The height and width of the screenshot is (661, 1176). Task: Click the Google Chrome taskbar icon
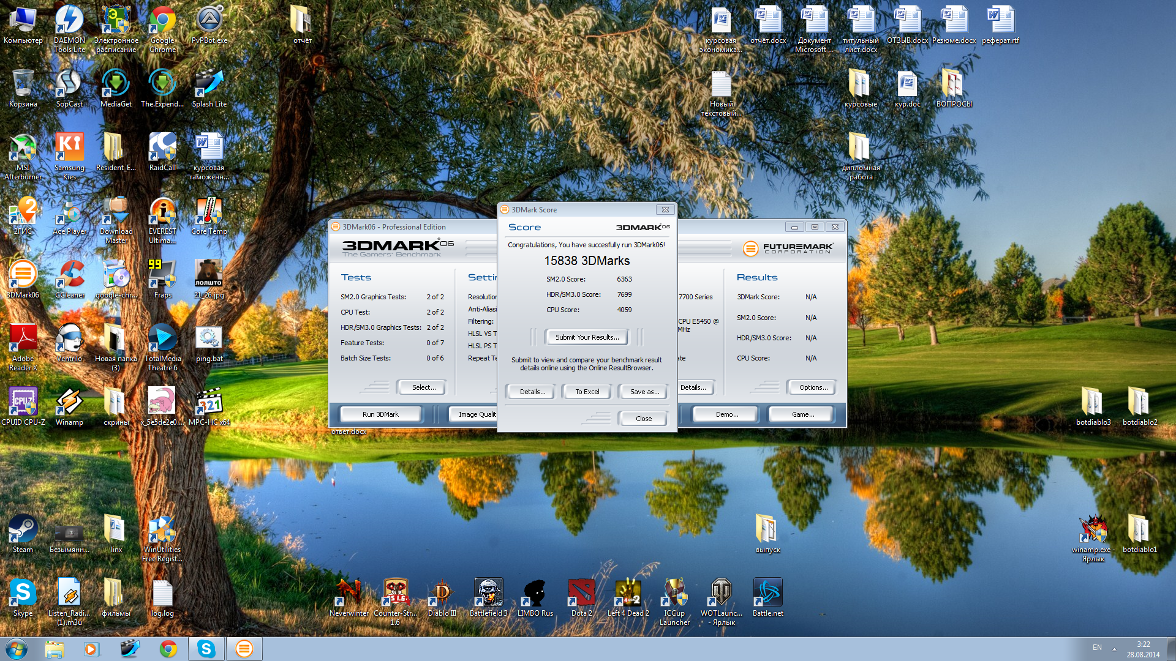tap(168, 649)
